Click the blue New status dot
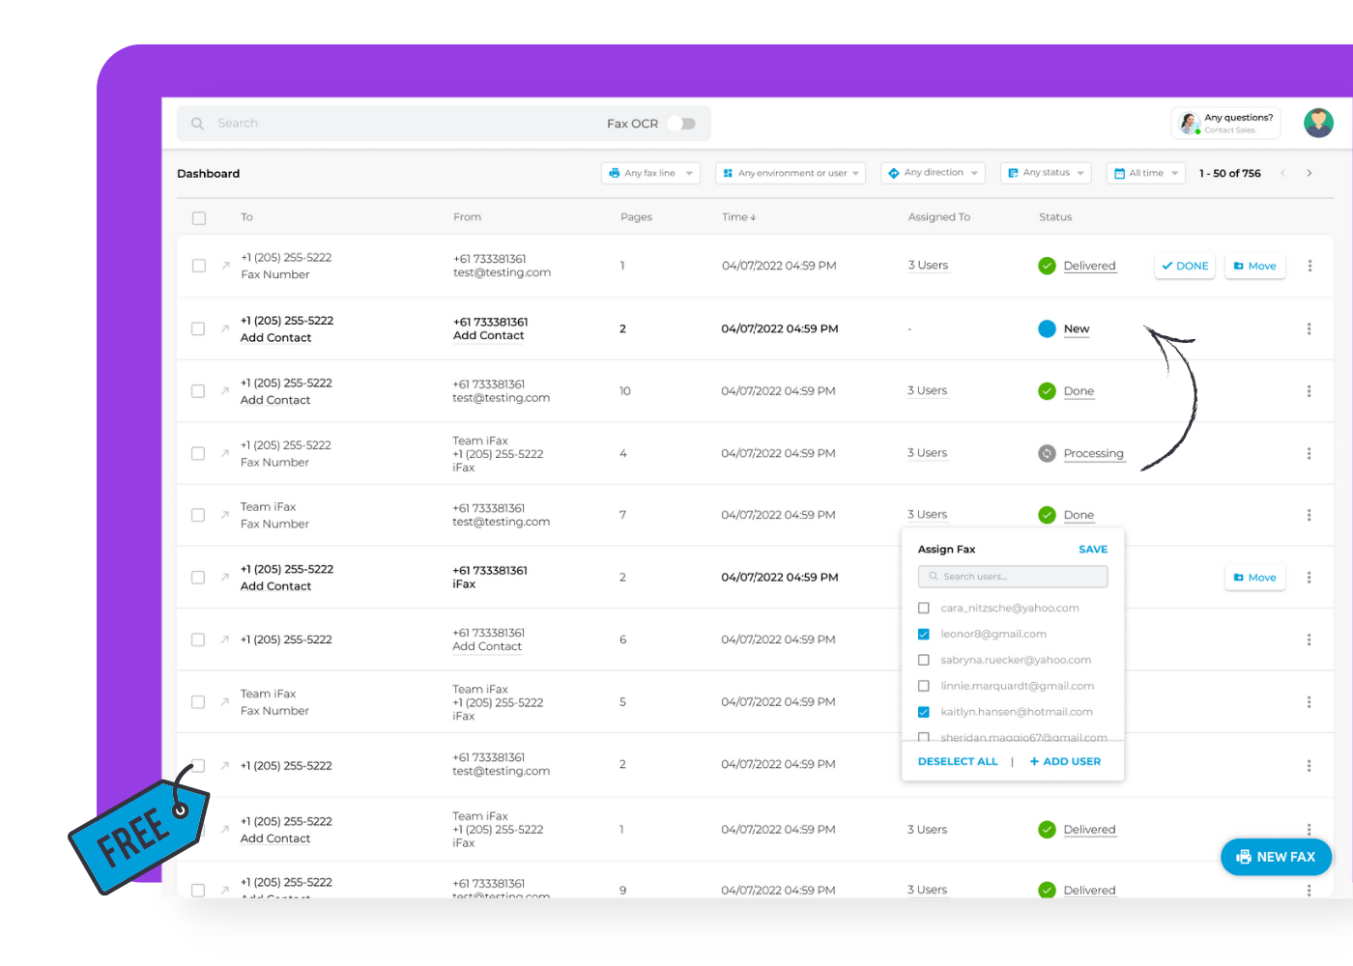This screenshot has height=966, width=1353. pyautogui.click(x=1047, y=328)
